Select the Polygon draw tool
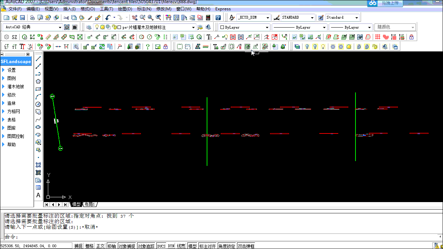 [38, 81]
